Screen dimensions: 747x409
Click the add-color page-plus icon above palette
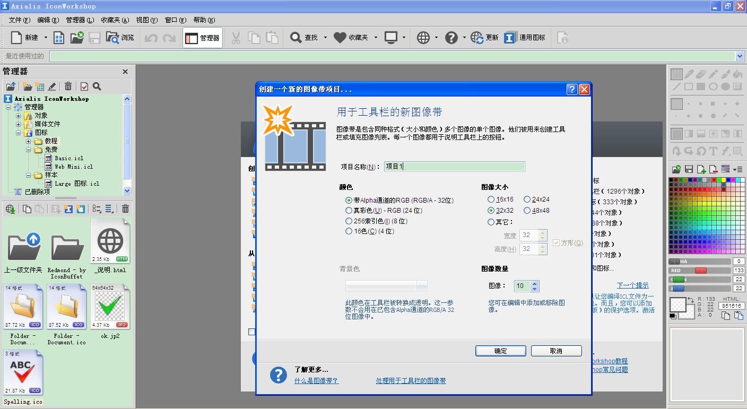(701, 169)
